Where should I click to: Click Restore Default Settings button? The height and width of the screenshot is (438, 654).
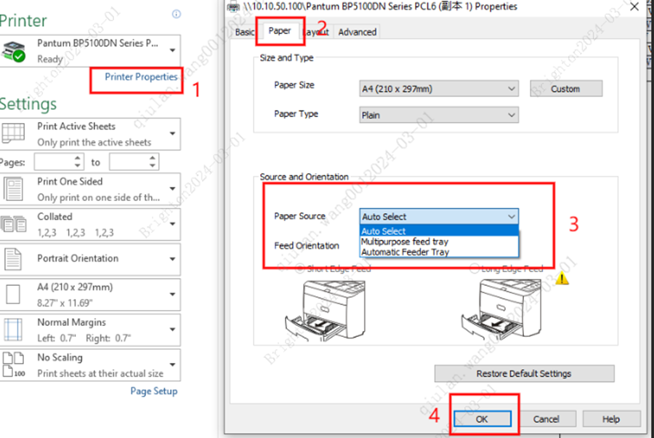(x=524, y=373)
